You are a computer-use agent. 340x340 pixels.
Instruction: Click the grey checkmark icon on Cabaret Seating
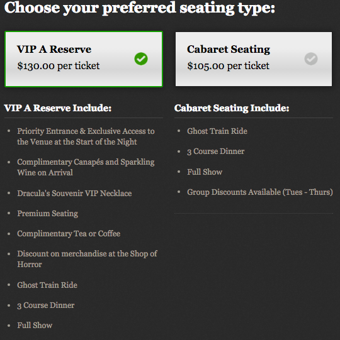tap(311, 59)
